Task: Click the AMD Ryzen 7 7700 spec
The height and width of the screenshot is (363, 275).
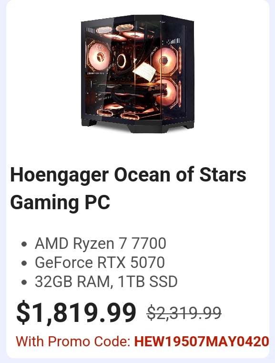Action: [100, 243]
